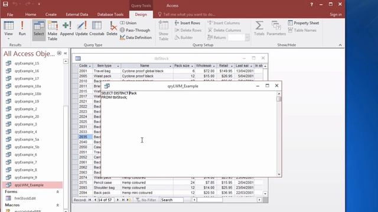This screenshot has width=378, height=212.
Task: Open the File tab
Action: (10, 14)
